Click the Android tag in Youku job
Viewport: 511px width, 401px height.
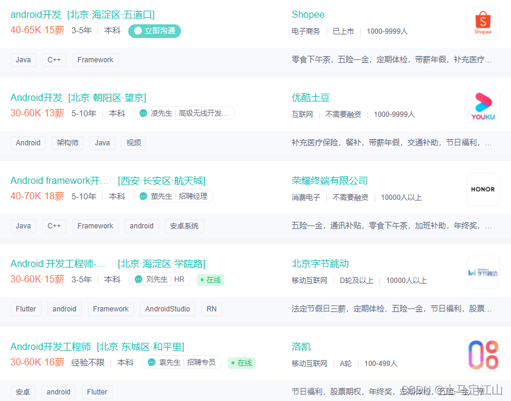(28, 143)
